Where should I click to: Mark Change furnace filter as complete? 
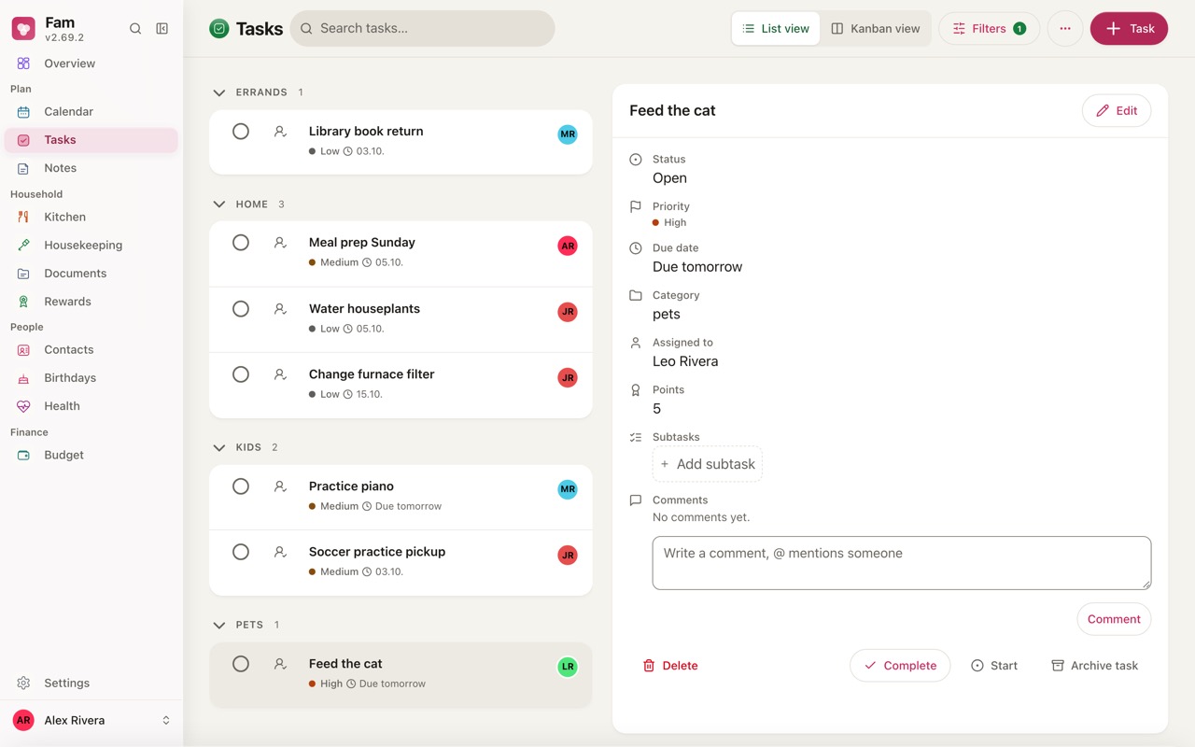241,374
